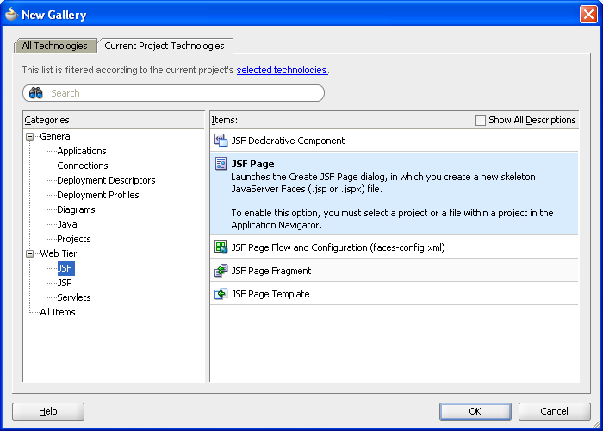Collapse the Web Tier category node
This screenshot has height=431, width=603.
[x=29, y=253]
